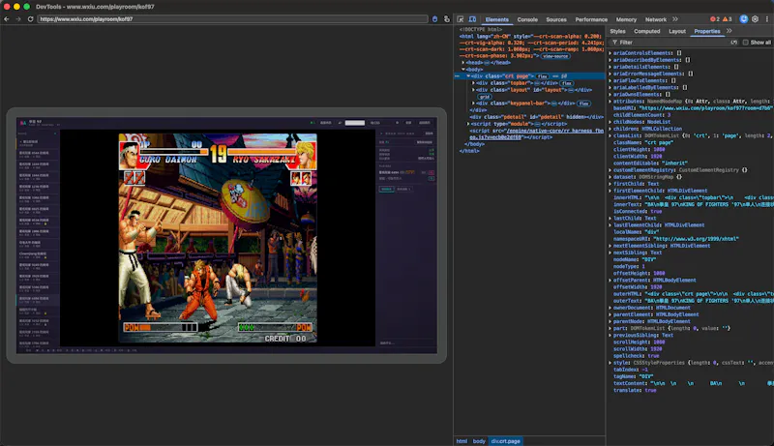This screenshot has height=446, width=774.
Task: Open the Performance tab
Action: point(591,19)
